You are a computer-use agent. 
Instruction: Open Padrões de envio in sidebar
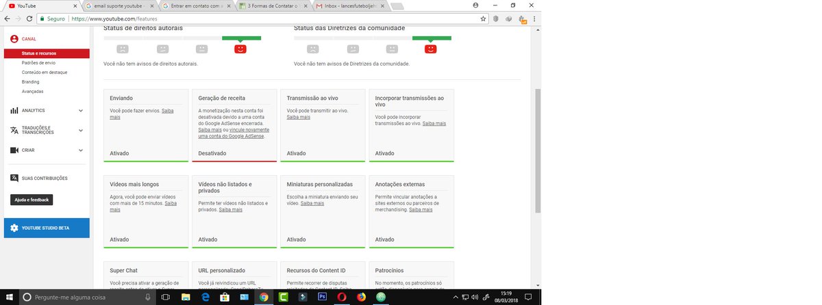point(38,62)
